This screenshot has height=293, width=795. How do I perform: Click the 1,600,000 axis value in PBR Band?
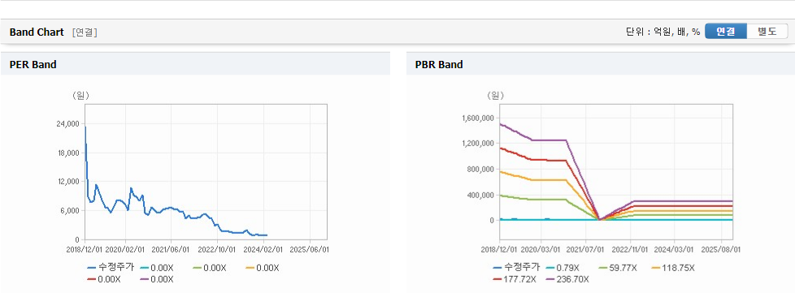(478, 118)
